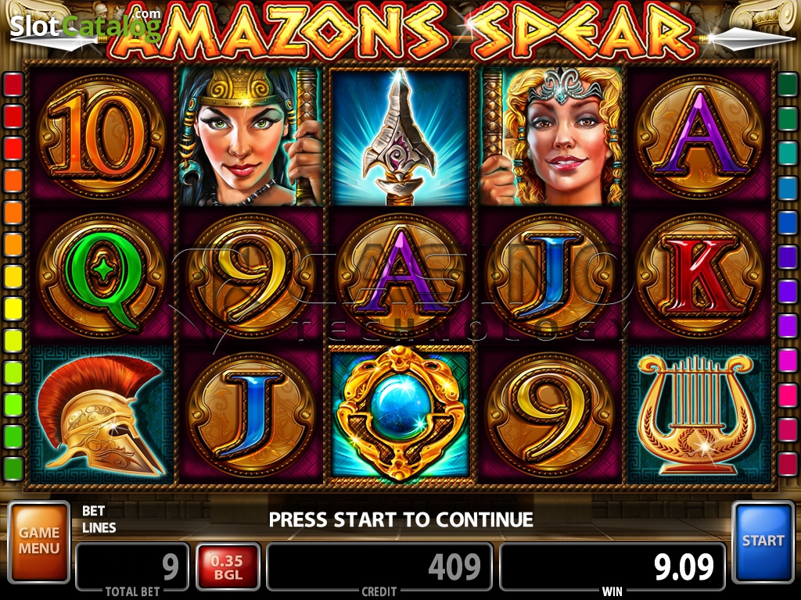This screenshot has width=801, height=600.
Task: Click the red K coin symbol
Action: point(699,276)
